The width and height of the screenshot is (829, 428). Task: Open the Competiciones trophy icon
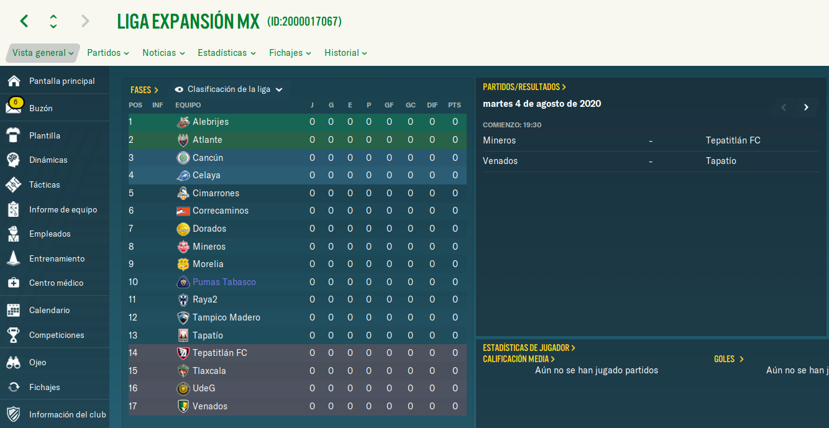[x=14, y=335]
